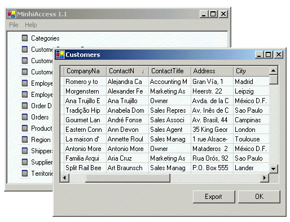Screen dimensions: 290x222
Task: Click the 'Morgenstern' company cell
Action: coord(85,91)
